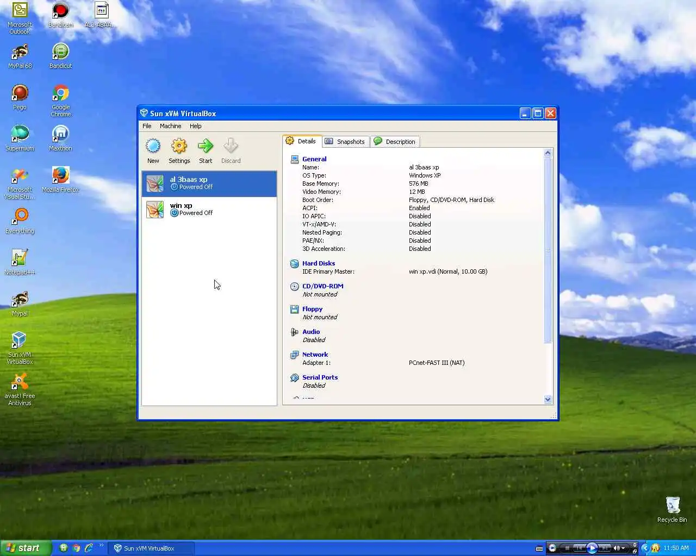The width and height of the screenshot is (696, 556).
Task: Click the Everything search desktop icon
Action: (20, 222)
